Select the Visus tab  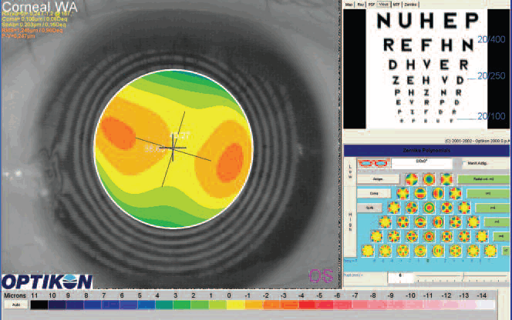click(x=384, y=5)
